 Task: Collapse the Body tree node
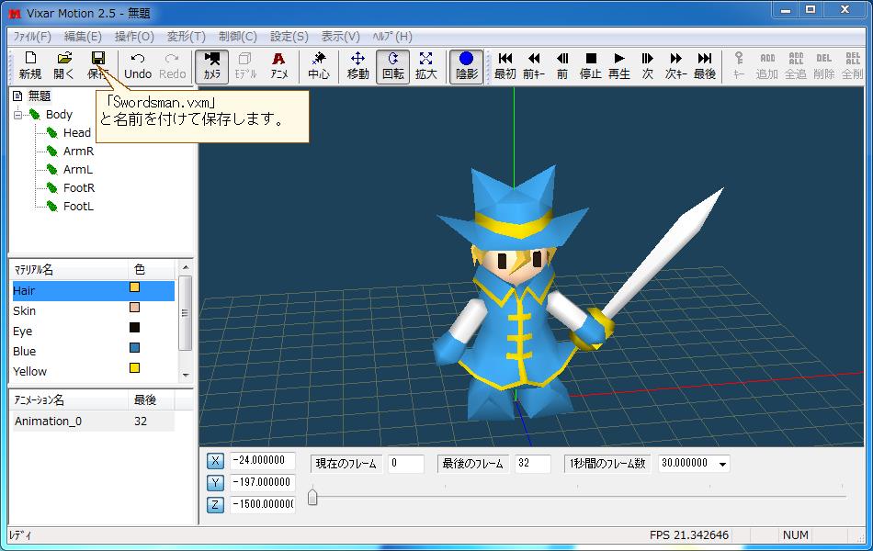point(18,115)
